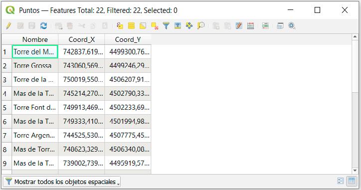Sort by Nombre column header
This screenshot has width=361, height=190.
coord(35,39)
